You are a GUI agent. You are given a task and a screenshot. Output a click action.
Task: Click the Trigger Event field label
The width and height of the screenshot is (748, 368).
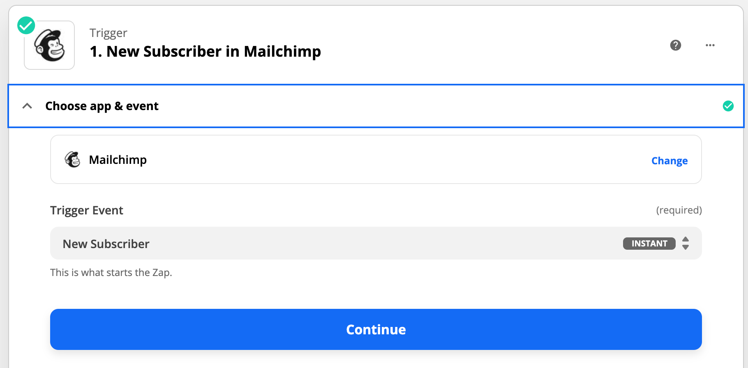(x=87, y=210)
